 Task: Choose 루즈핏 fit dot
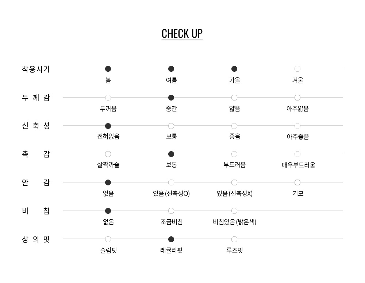click(234, 239)
